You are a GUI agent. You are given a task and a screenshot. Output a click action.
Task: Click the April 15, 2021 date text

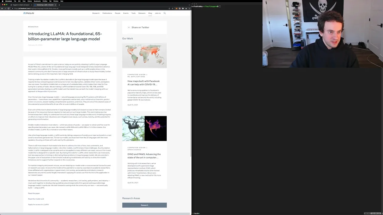click(x=133, y=105)
